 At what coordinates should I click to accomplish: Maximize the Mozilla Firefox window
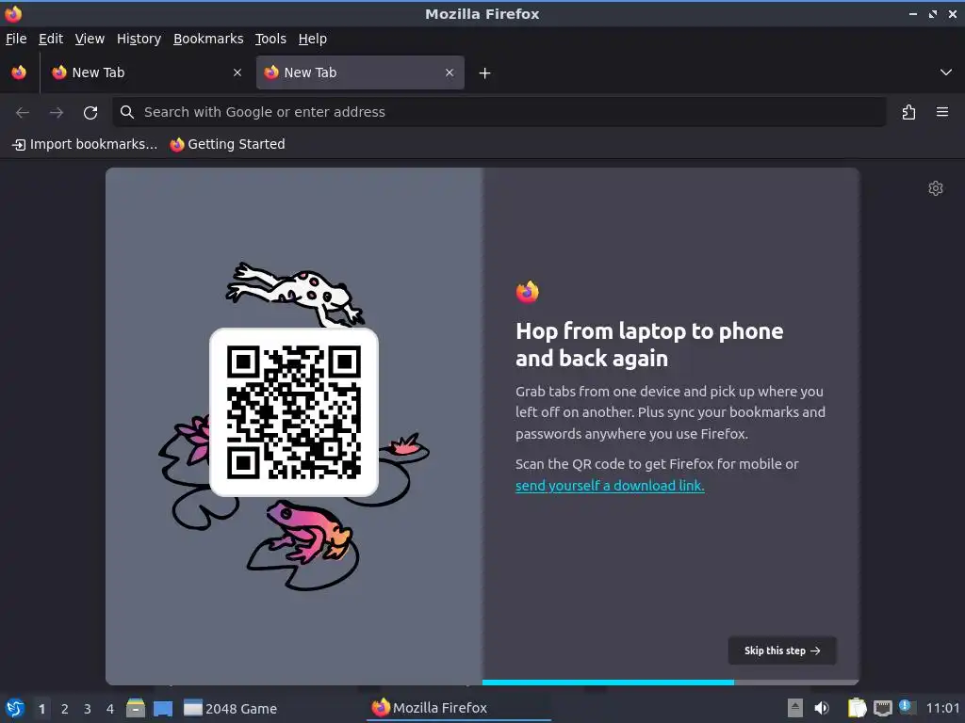coord(933,13)
